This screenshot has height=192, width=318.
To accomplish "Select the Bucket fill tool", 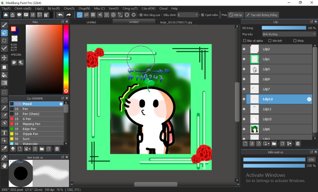I will point(4,75).
